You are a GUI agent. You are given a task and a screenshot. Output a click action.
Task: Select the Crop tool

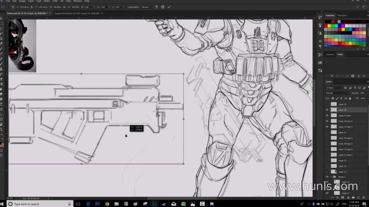(2, 38)
